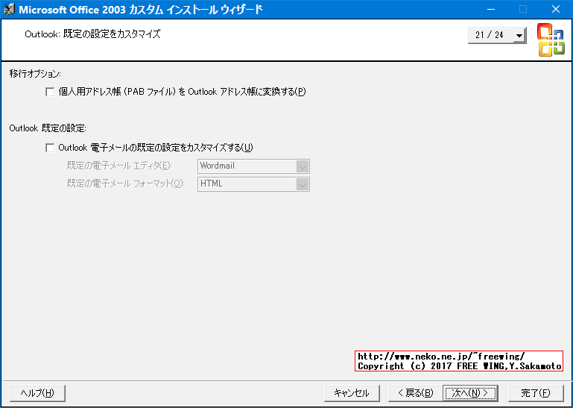Proceed with the 次へ(N) > button
Viewport: 573px width, 408px height.
tap(470, 393)
